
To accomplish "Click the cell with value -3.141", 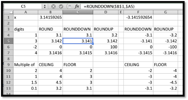I will 138,41.
